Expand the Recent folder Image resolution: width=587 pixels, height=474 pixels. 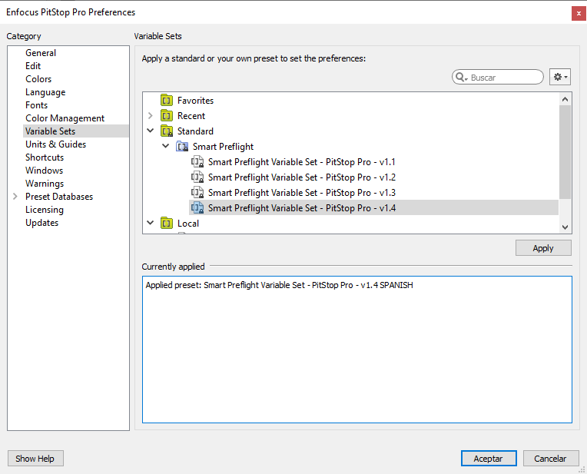[x=151, y=116]
